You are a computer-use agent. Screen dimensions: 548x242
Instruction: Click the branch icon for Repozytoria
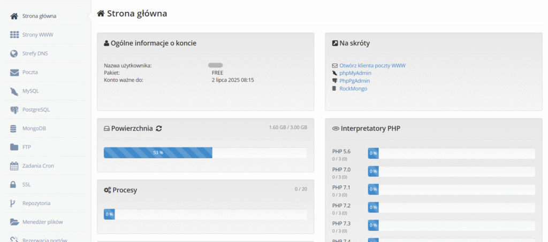(13, 204)
